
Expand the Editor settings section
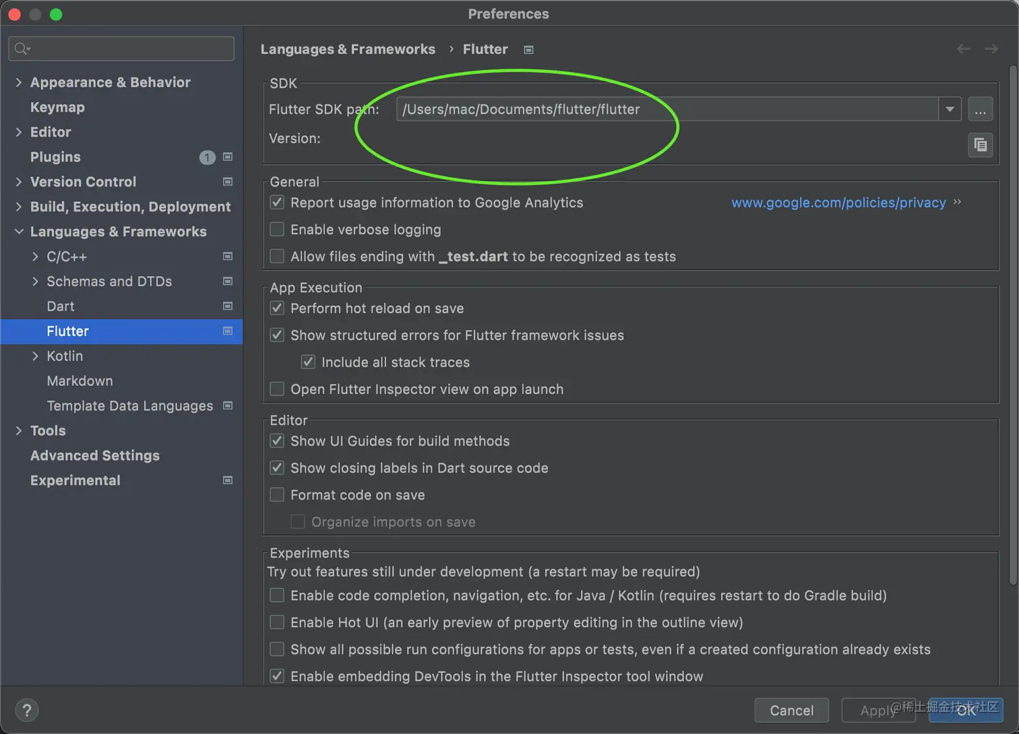pos(19,132)
